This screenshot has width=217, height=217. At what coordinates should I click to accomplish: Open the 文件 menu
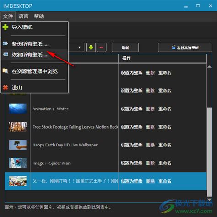coord(8,16)
